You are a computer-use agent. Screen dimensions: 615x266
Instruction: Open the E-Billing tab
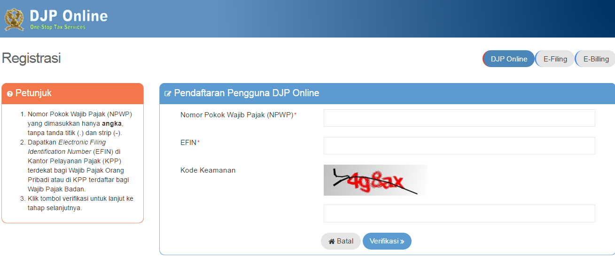tap(595, 59)
